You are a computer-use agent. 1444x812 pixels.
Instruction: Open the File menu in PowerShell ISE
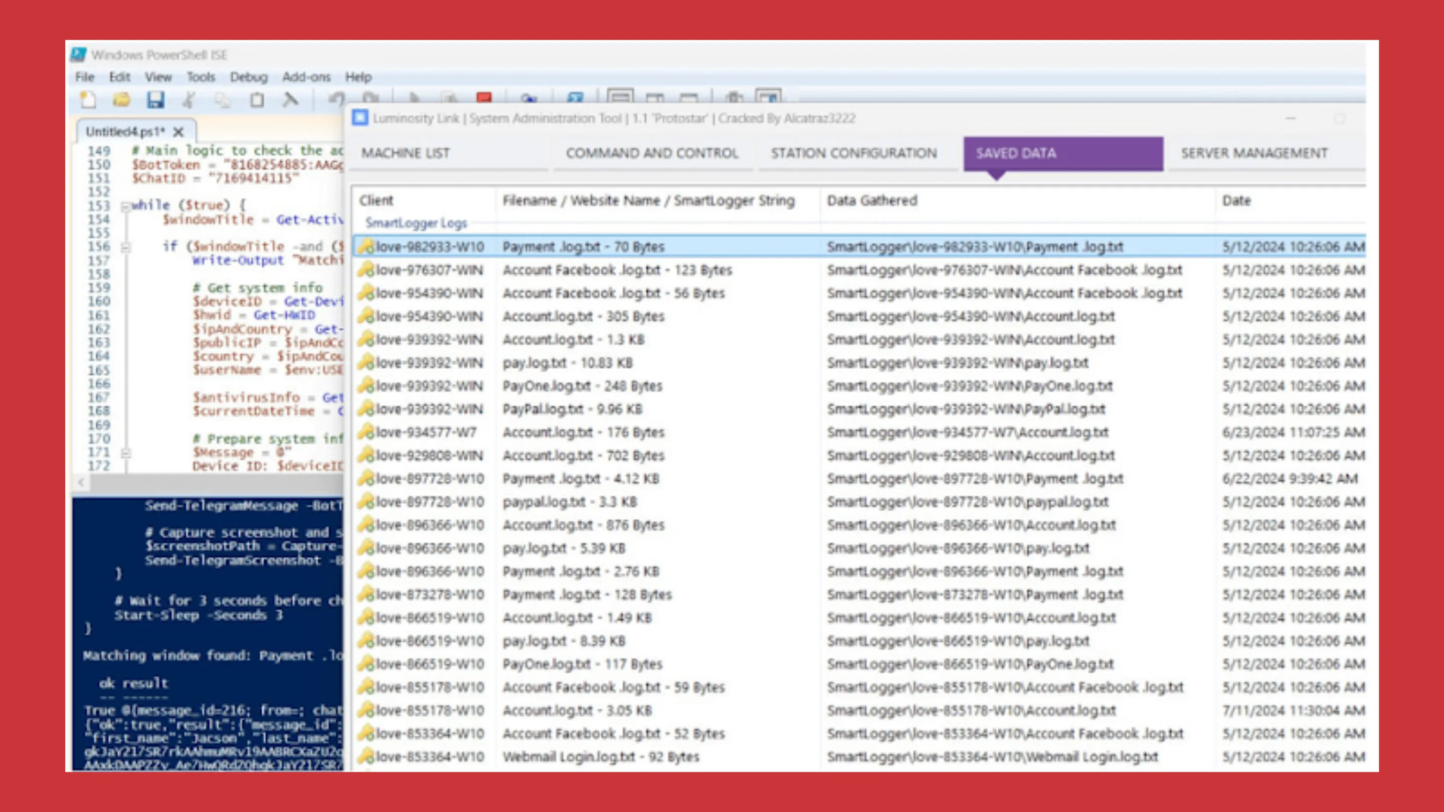point(85,77)
